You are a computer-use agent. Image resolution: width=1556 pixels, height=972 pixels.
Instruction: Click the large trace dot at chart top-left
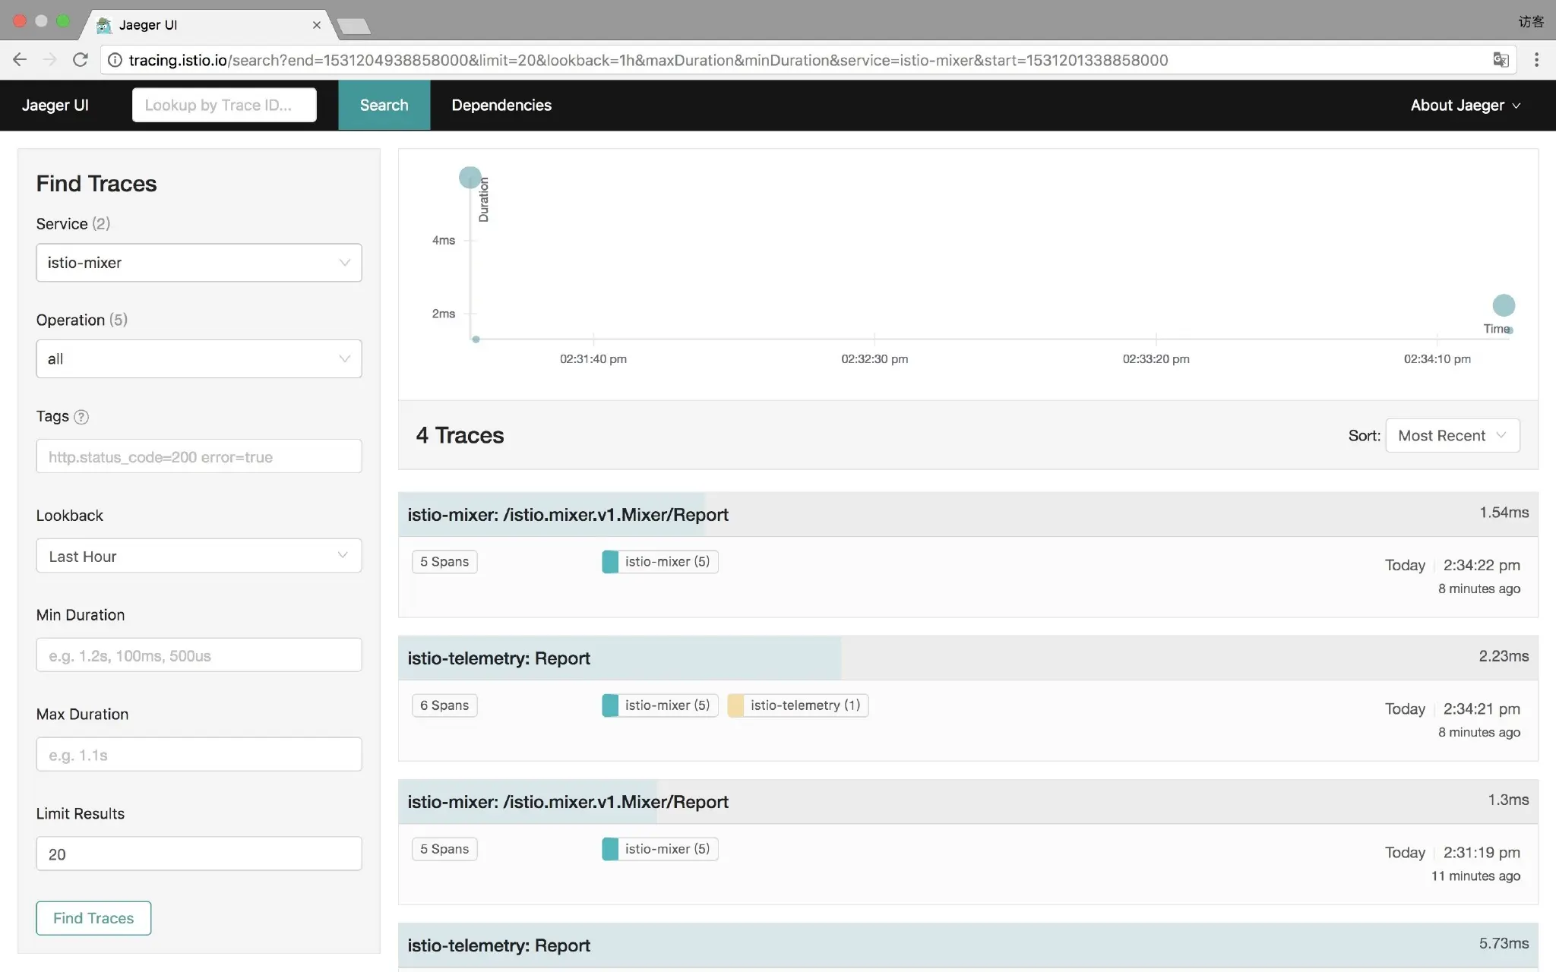click(470, 178)
